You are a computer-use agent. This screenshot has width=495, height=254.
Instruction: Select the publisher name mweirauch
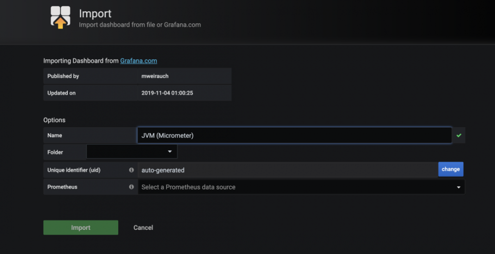154,76
